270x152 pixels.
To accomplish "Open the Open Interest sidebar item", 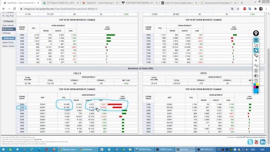I will 8,25.
